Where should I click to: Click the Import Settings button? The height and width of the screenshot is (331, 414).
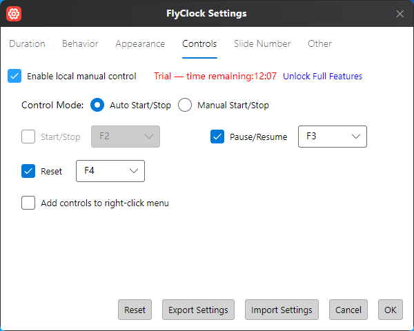pos(282,310)
